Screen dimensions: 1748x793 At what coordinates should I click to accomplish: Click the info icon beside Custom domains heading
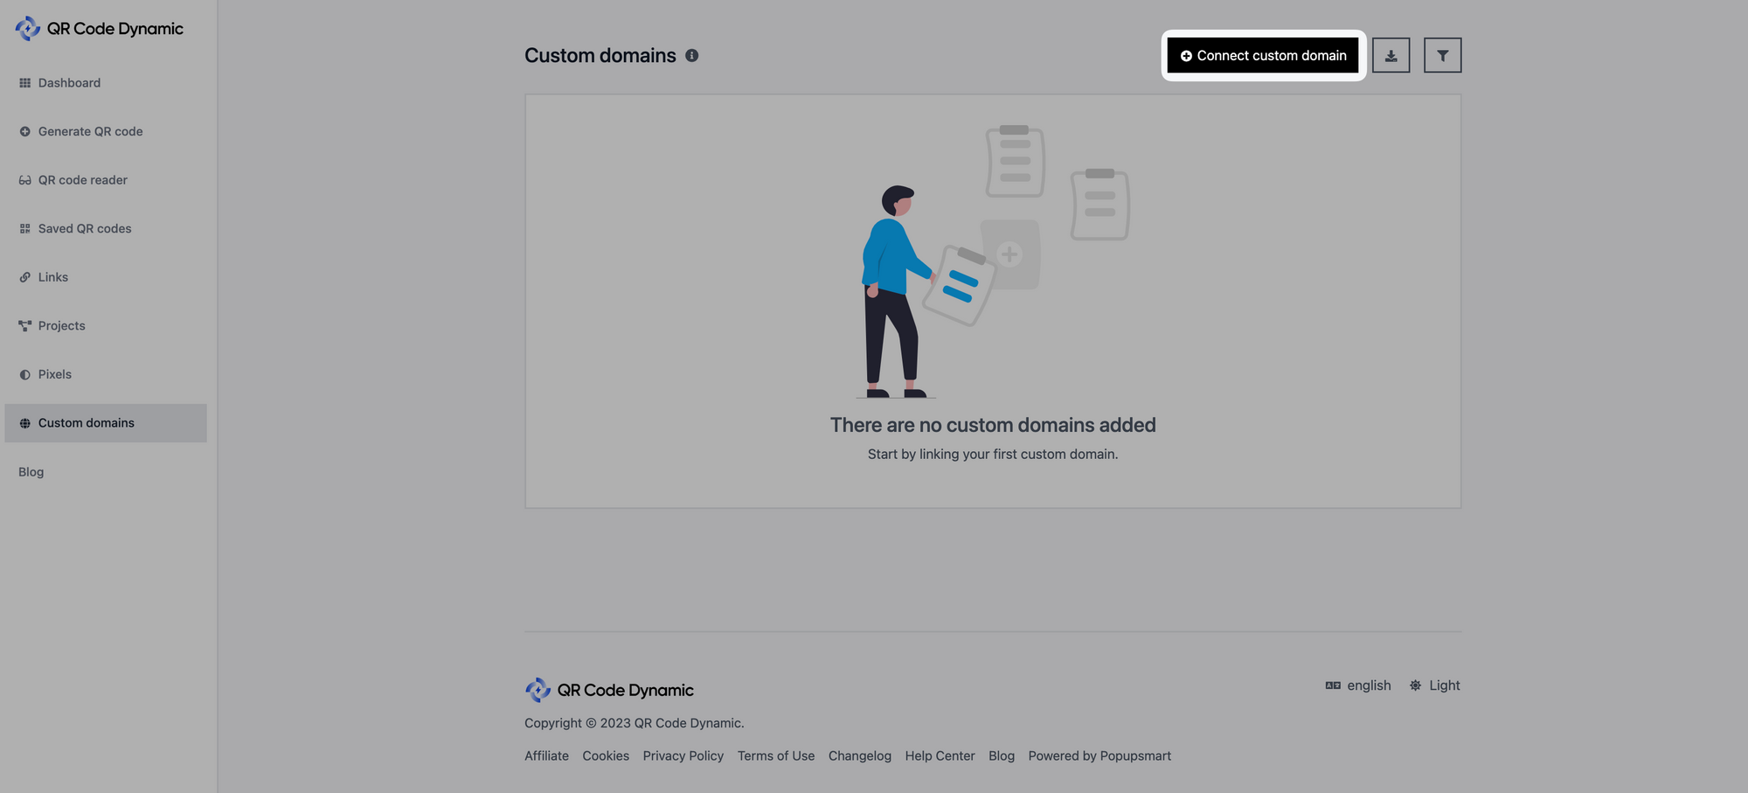tap(691, 56)
